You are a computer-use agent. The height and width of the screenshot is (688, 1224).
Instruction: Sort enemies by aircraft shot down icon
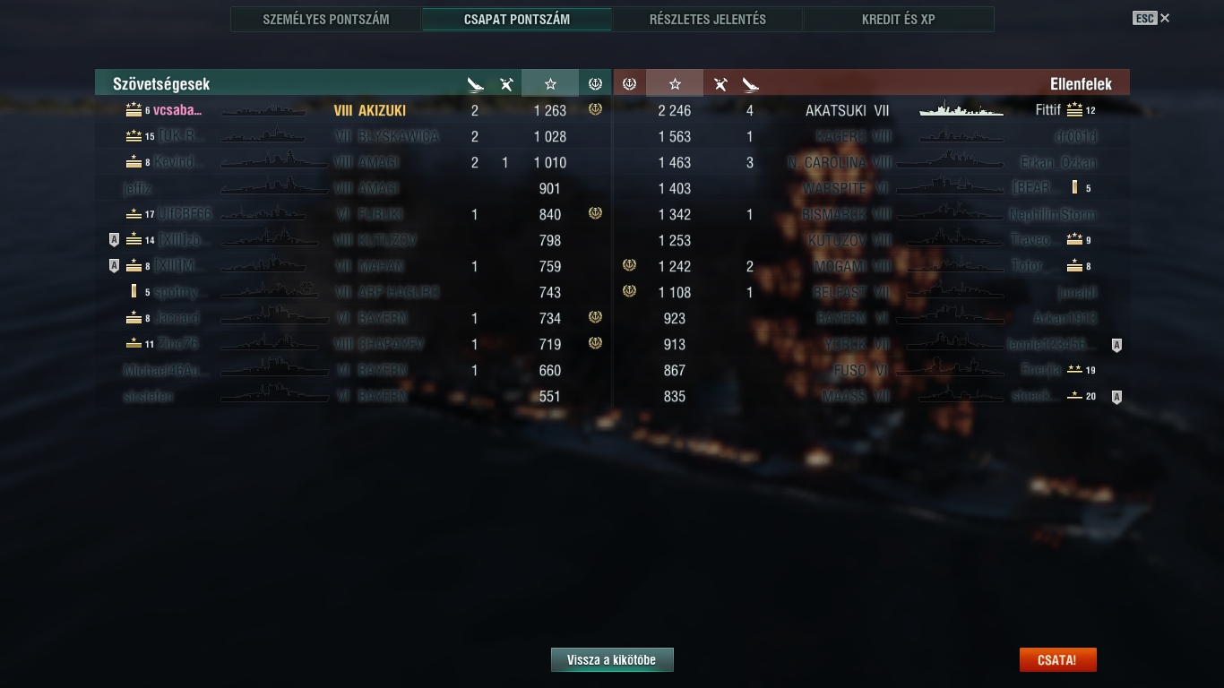(720, 84)
